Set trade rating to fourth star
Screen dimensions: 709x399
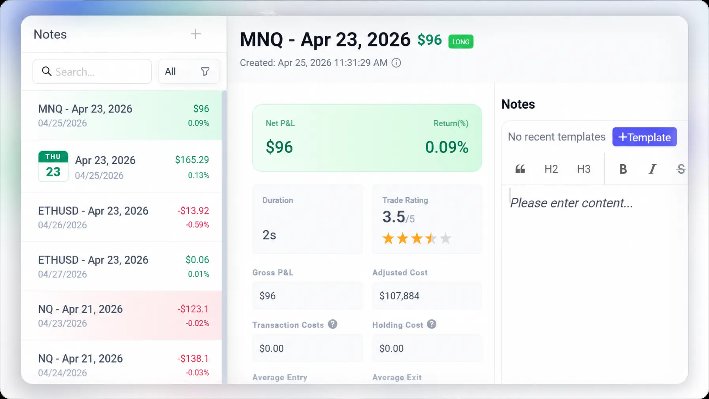click(x=431, y=238)
